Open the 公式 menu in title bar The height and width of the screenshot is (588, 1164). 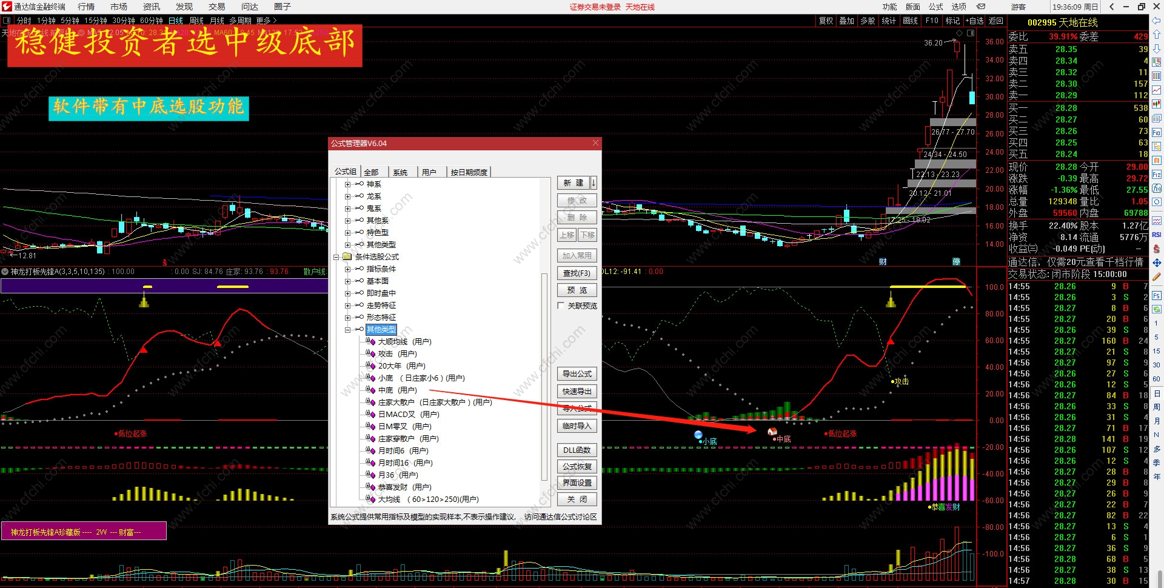pyautogui.click(x=936, y=7)
